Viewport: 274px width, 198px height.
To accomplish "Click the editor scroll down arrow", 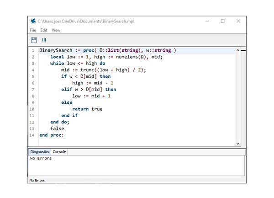I will tap(237, 144).
